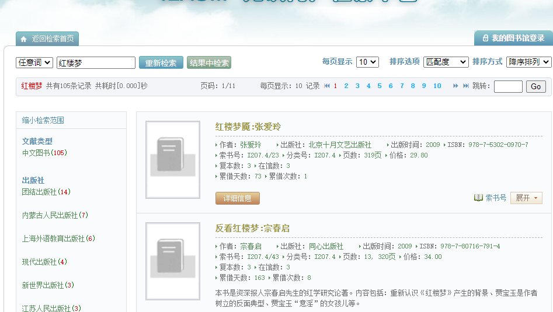Expand the 展开 dropdown for 红楼梦魇

tap(526, 198)
